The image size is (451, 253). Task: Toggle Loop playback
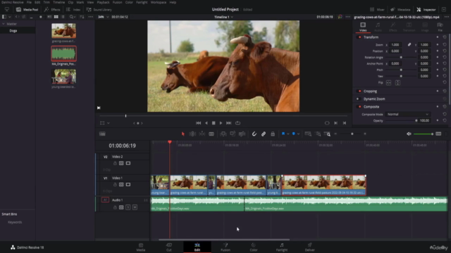(x=238, y=123)
